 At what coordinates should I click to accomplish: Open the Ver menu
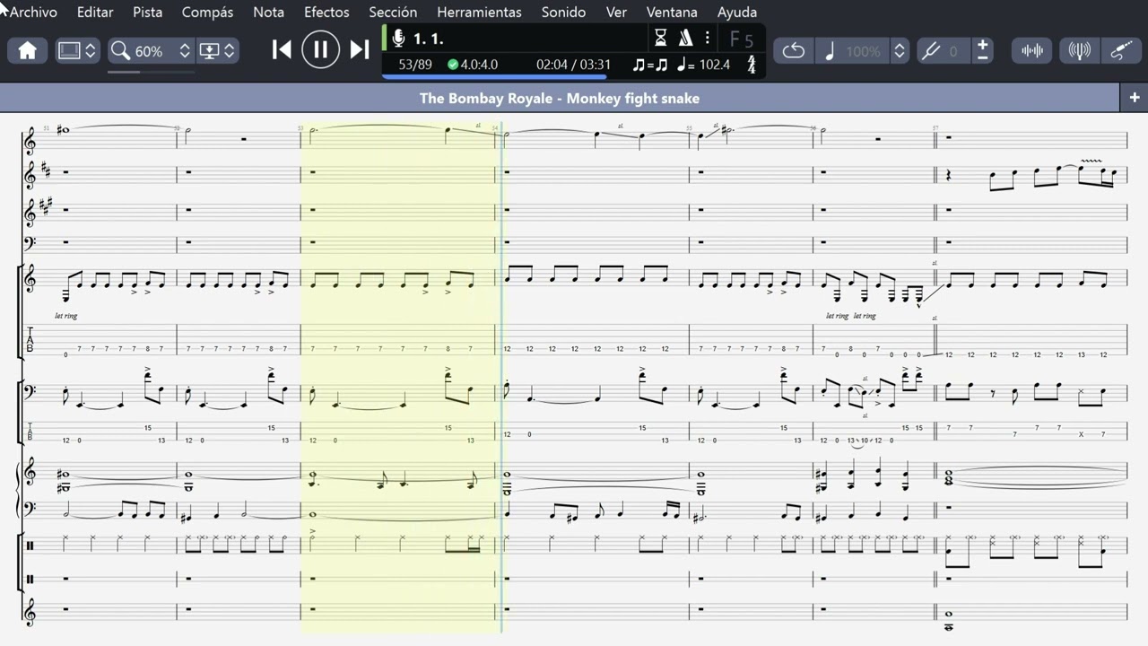tap(616, 13)
